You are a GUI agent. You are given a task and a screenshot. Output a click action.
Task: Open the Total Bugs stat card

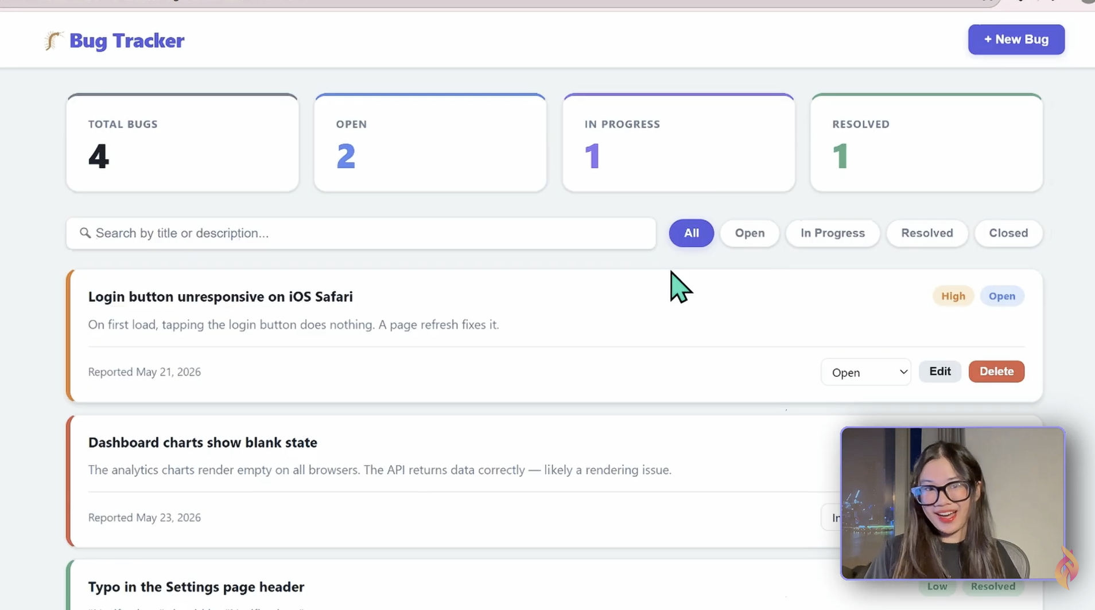(x=182, y=143)
